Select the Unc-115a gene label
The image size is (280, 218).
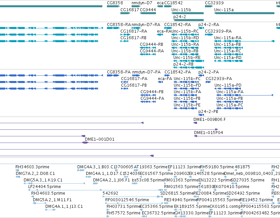pyautogui.click(x=224, y=10)
